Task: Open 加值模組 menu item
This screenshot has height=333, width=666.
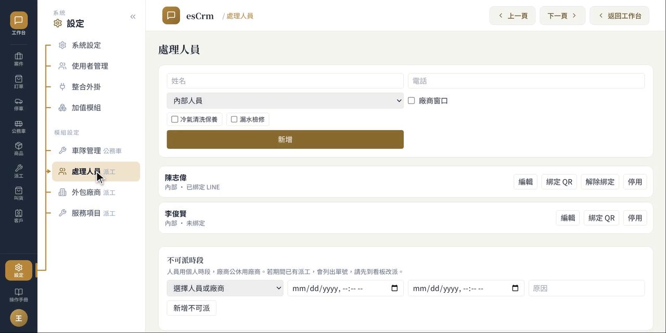Action: click(x=96, y=108)
